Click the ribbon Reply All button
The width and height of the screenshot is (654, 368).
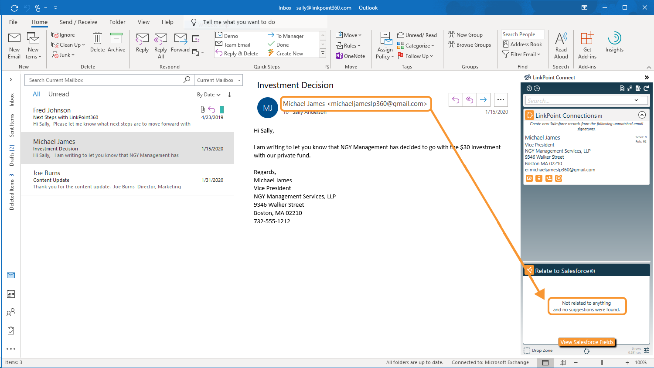(160, 46)
